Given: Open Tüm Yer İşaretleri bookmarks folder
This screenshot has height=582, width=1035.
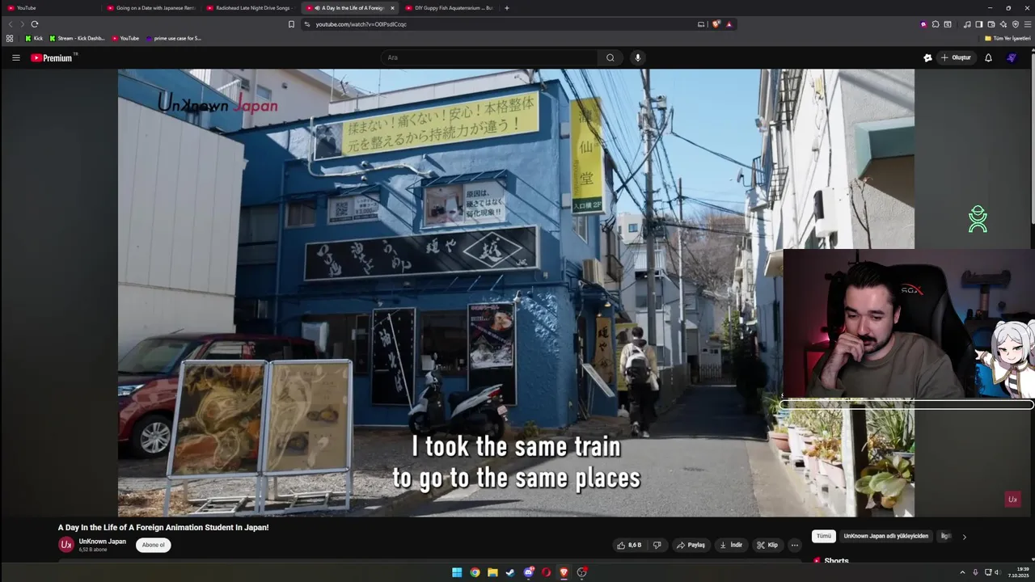Looking at the screenshot, I should click(x=1007, y=38).
